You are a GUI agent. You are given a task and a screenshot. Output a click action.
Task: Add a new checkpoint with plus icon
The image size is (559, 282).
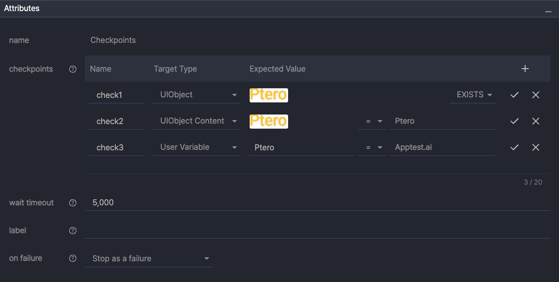click(x=525, y=69)
